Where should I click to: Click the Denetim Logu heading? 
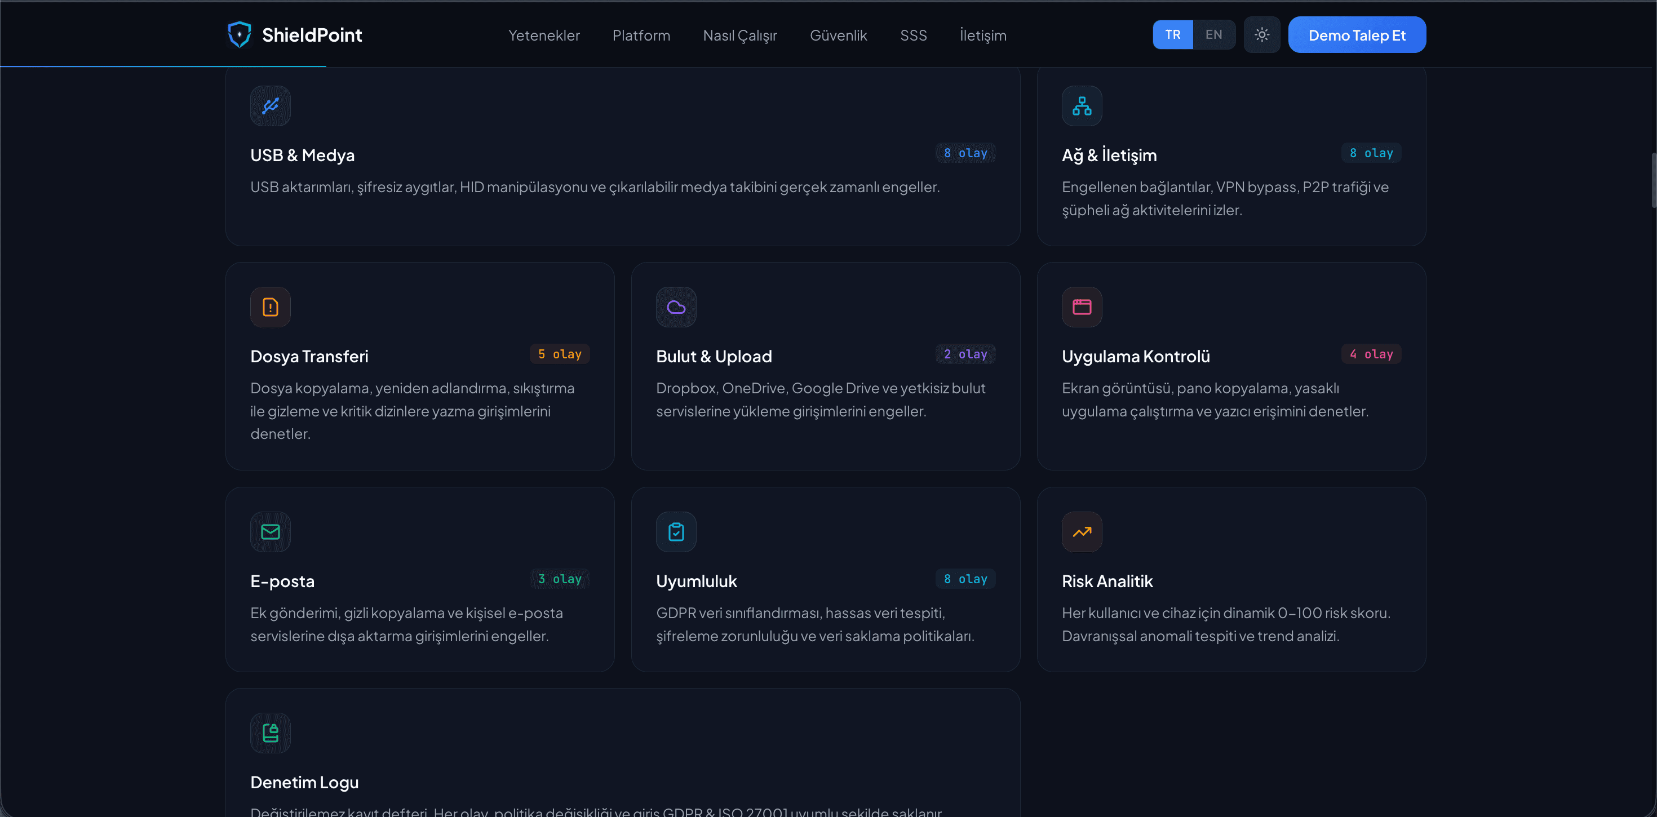pyautogui.click(x=304, y=782)
